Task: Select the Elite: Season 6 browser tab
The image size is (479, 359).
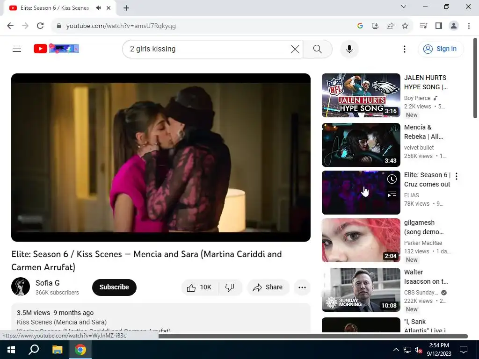Action: pos(59,8)
